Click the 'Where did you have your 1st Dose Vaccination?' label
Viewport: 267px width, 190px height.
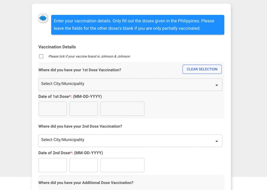[80, 70]
